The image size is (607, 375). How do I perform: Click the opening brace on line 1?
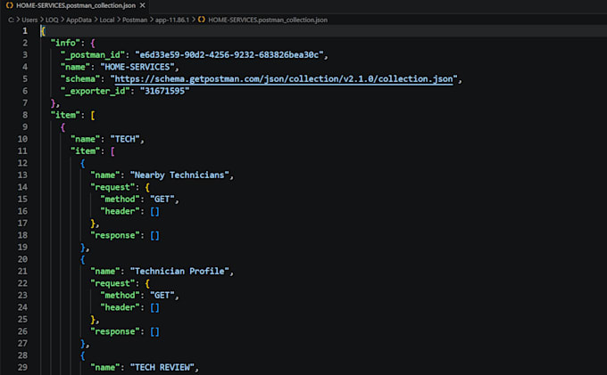pos(43,31)
